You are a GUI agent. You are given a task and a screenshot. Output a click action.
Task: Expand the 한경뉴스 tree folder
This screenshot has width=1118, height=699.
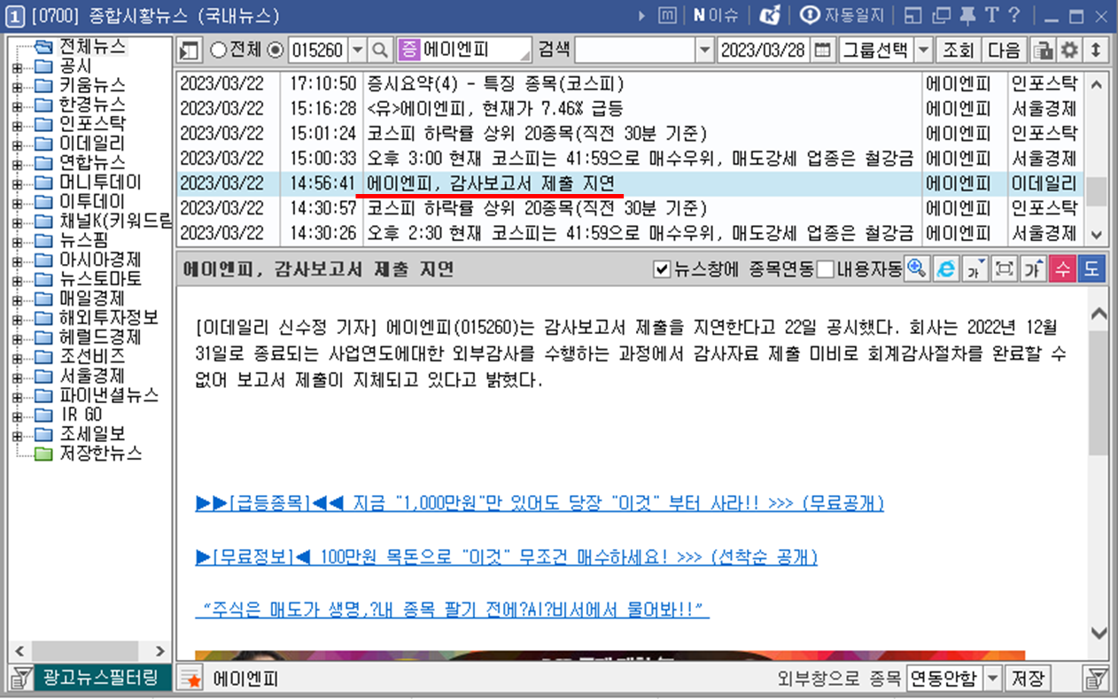pyautogui.click(x=17, y=107)
